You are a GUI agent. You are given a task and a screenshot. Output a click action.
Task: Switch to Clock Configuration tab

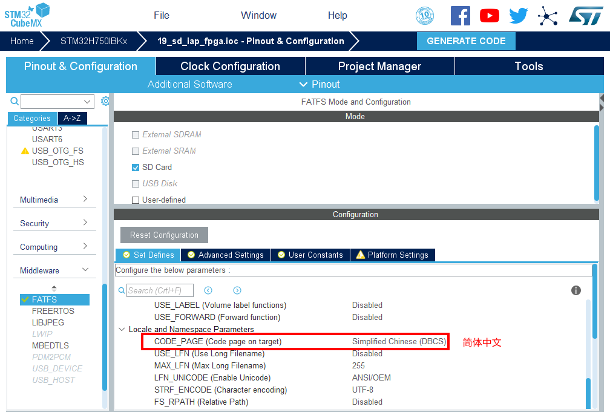coord(230,67)
